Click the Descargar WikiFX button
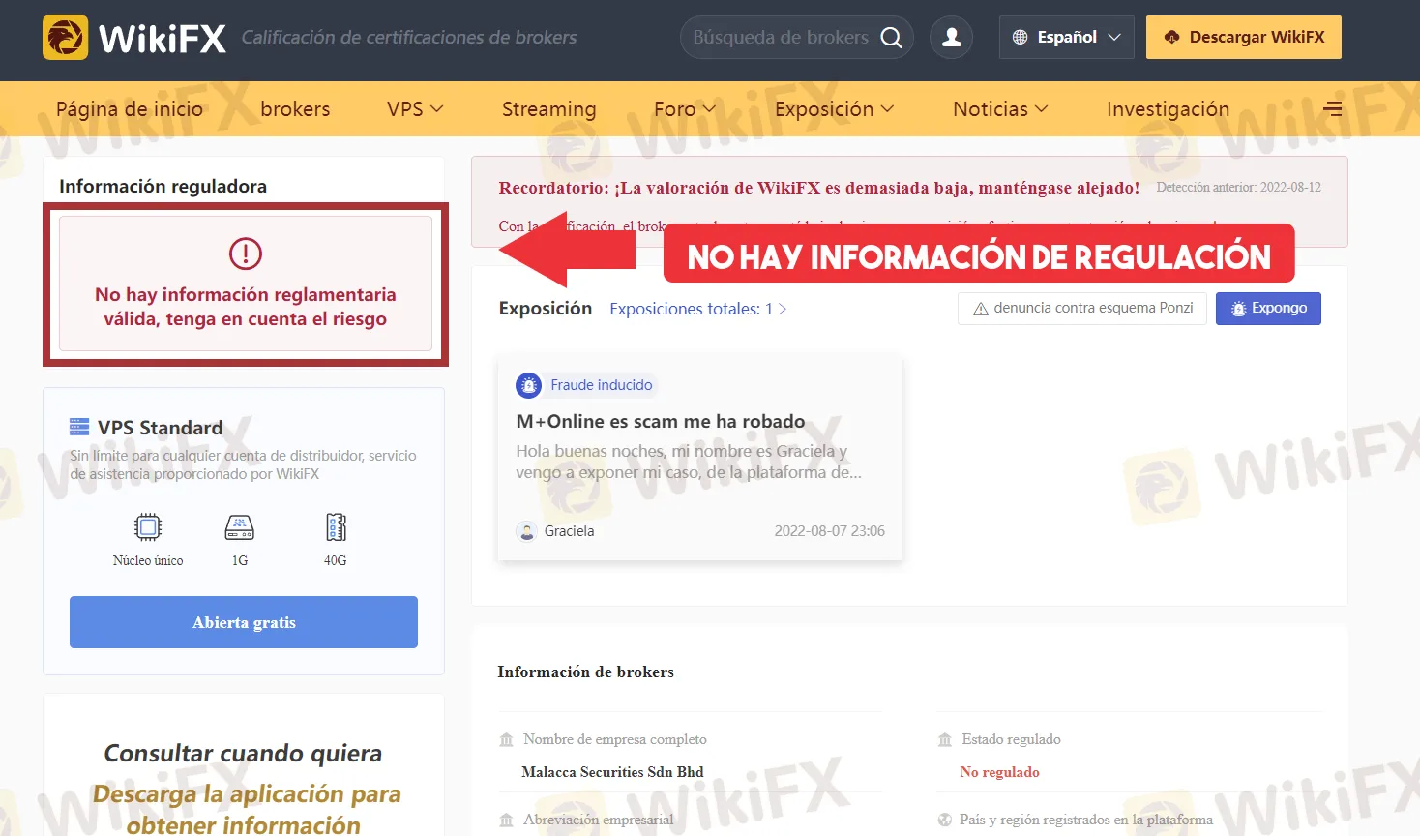1420x836 pixels. click(x=1243, y=38)
